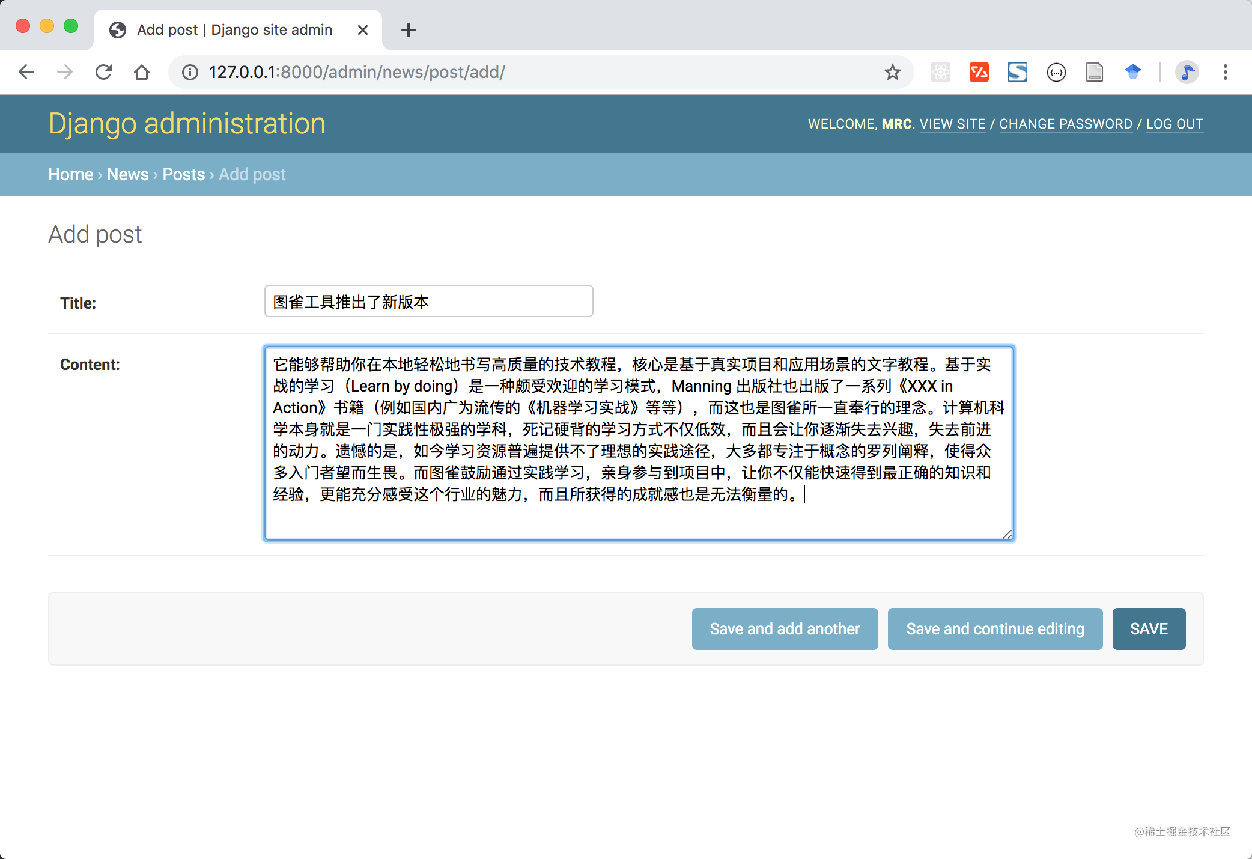Open the gray document extension icon
This screenshot has width=1252, height=859.
coord(1095,73)
